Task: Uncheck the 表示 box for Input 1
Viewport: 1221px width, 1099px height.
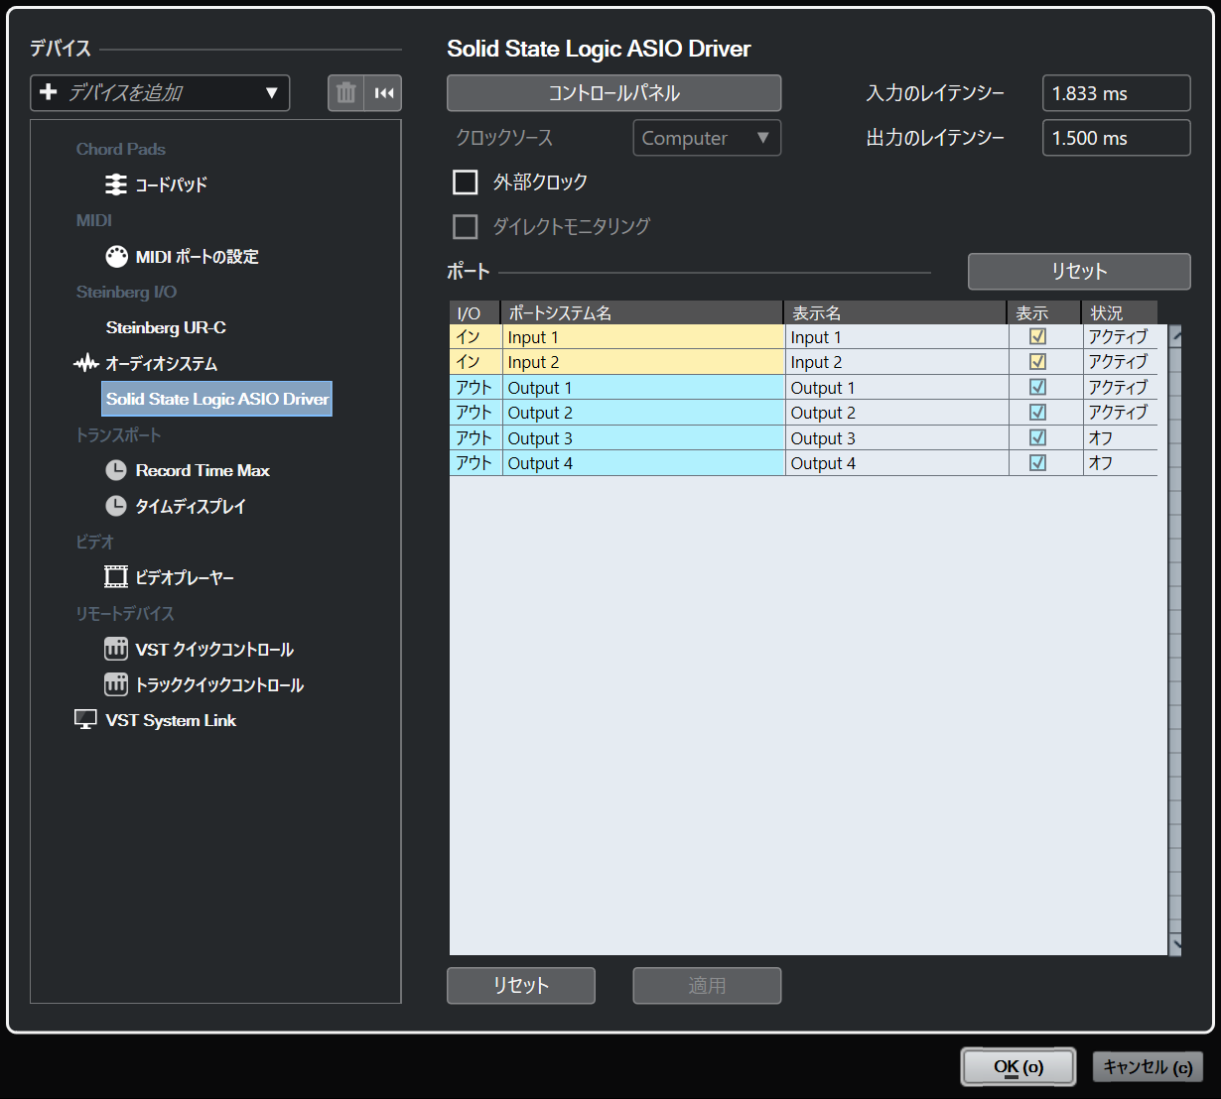Action: tap(1037, 337)
